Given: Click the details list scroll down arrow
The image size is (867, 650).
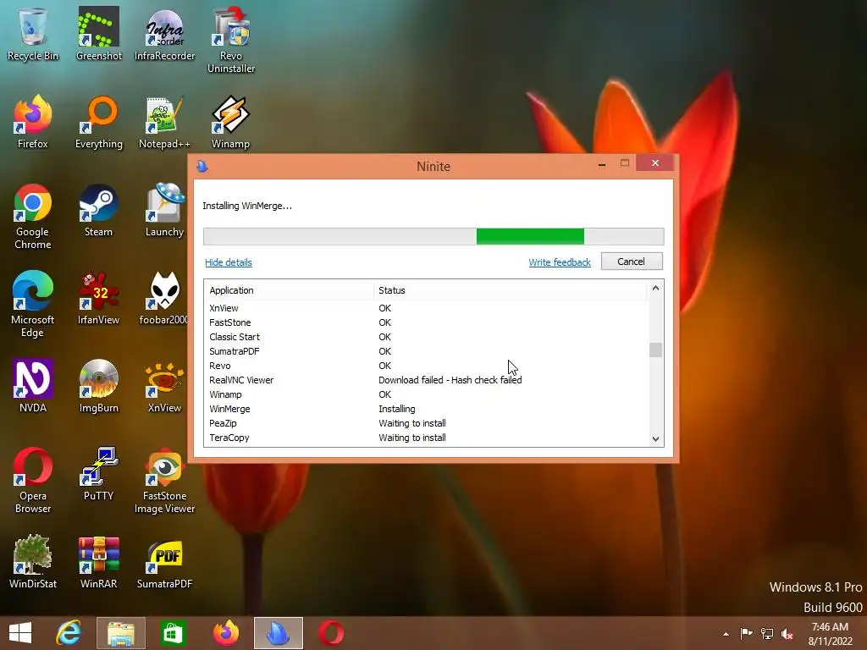Looking at the screenshot, I should (655, 439).
